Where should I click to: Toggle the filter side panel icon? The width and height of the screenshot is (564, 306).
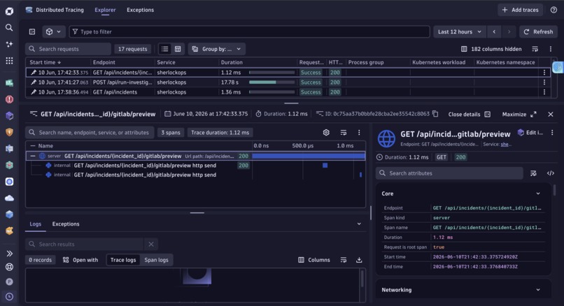32,31
